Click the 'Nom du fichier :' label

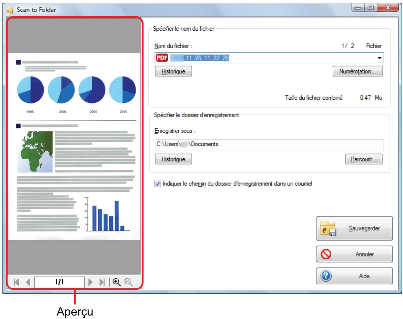tap(173, 46)
